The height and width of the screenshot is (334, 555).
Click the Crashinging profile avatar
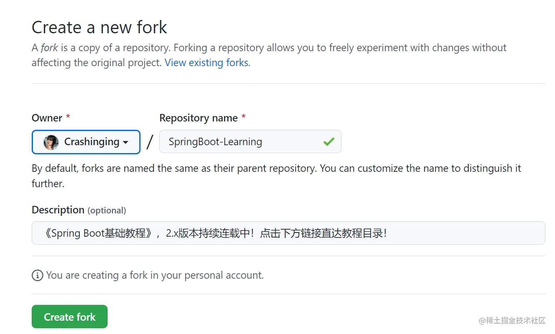(51, 142)
